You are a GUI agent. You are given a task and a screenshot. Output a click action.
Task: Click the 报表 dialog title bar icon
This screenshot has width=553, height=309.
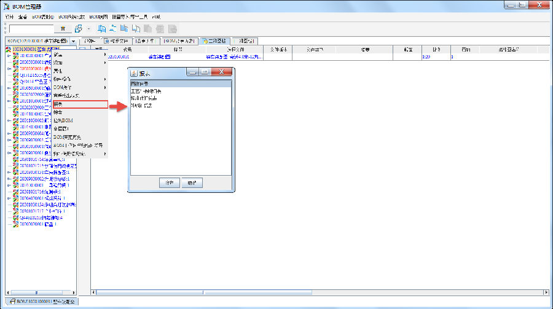[x=135, y=72]
